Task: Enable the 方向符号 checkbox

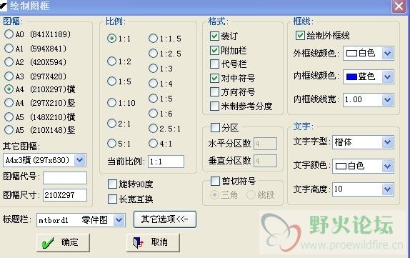Action: 214,92
